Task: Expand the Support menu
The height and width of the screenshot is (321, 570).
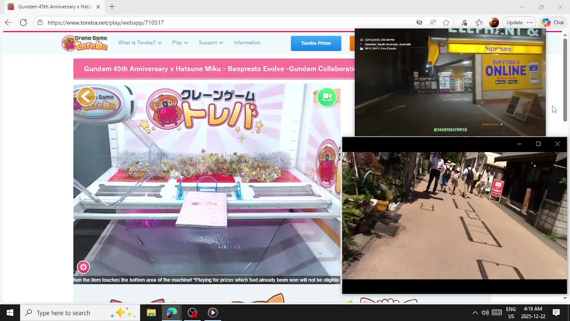Action: 211,43
